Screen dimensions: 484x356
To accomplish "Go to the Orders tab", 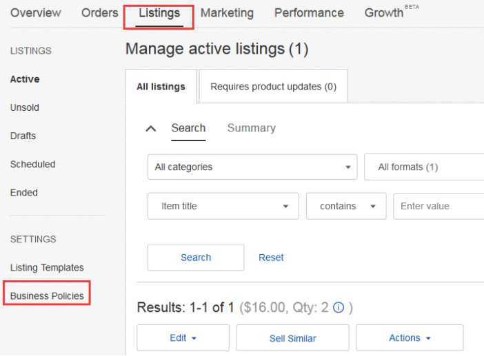I will (x=100, y=12).
